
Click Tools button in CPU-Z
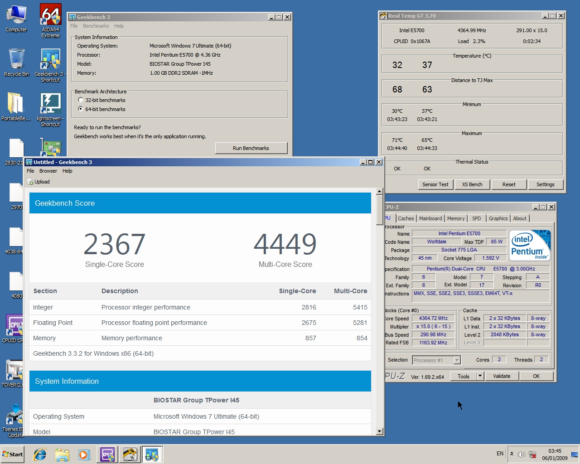[x=464, y=376]
